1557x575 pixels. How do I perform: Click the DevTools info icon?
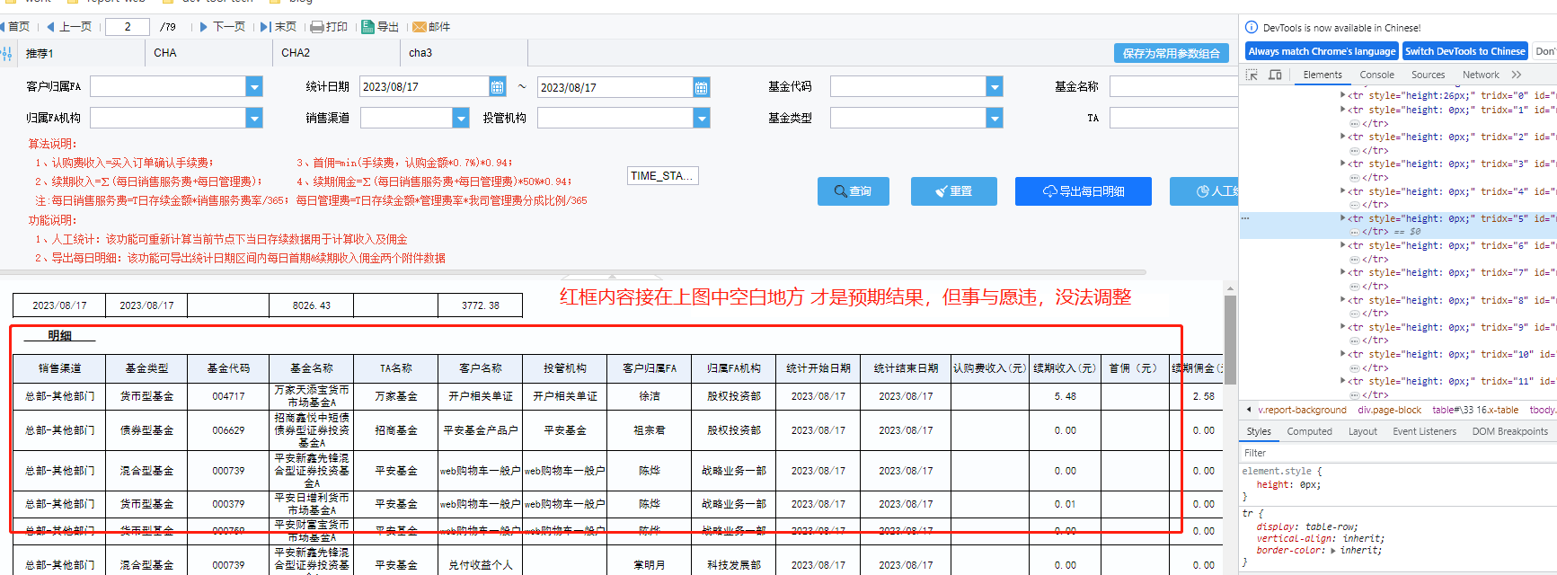[x=1252, y=28]
